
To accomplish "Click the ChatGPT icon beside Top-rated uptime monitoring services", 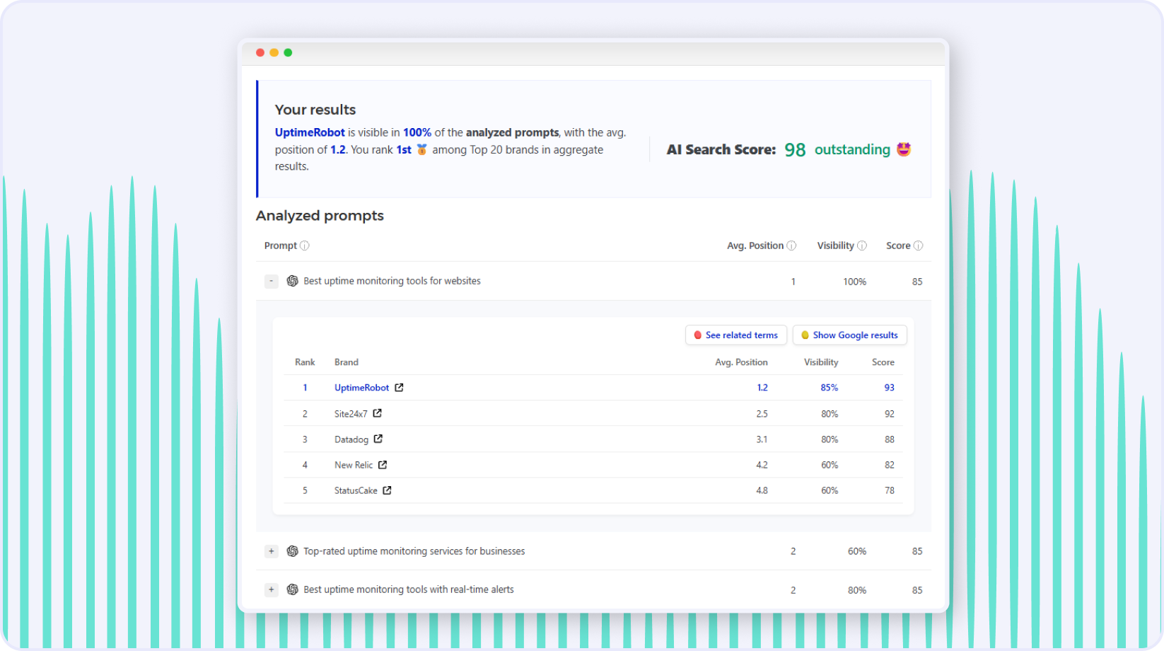I will [x=291, y=551].
